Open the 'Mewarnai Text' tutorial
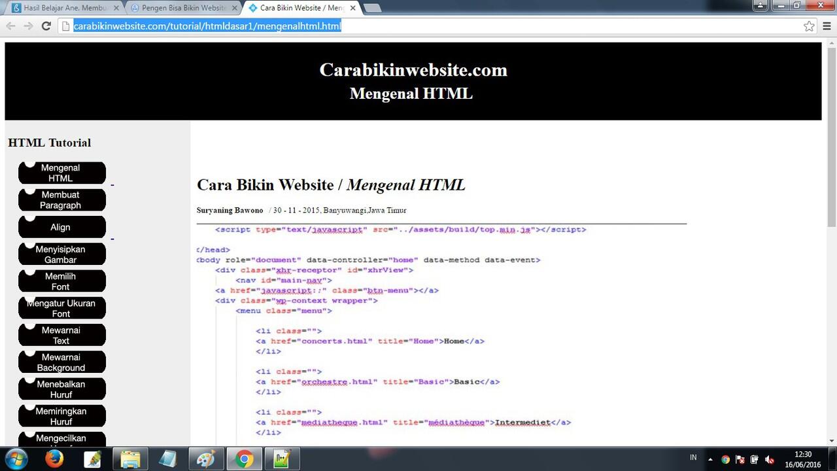This screenshot has height=471, width=837. pyautogui.click(x=61, y=335)
